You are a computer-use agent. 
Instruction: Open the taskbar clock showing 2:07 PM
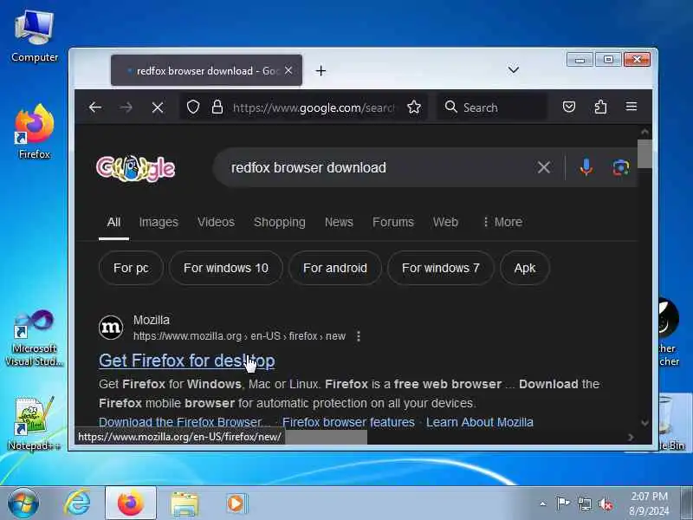point(649,504)
